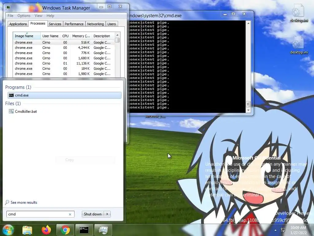Open Task Manager Help menu
This screenshot has width=314, height=236.
click(50, 15)
